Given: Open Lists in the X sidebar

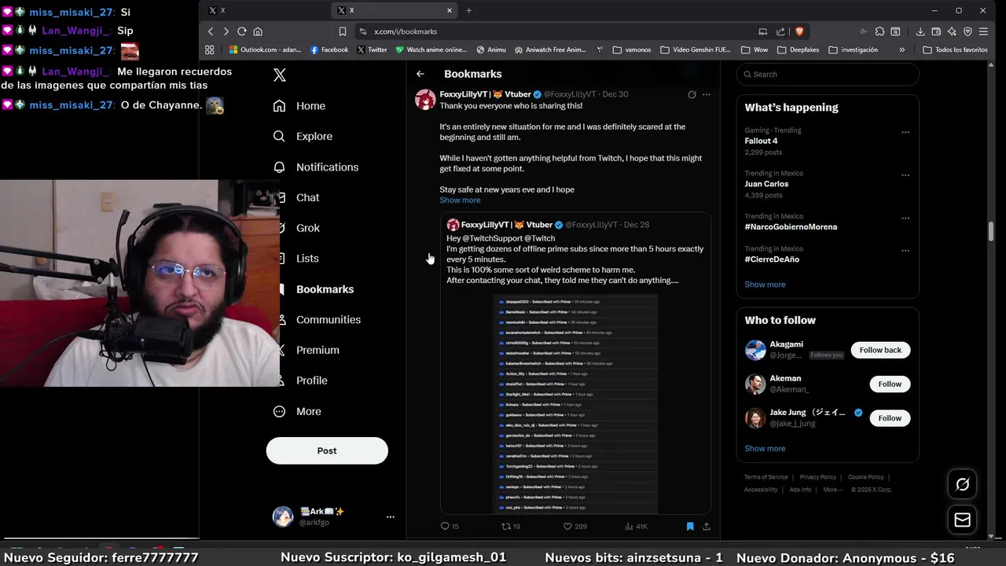Looking at the screenshot, I should click(299, 258).
